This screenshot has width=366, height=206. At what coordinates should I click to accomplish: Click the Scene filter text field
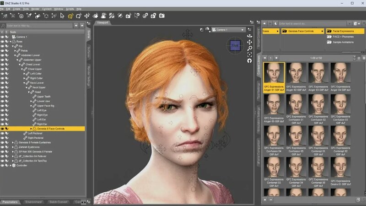coord(39,26)
